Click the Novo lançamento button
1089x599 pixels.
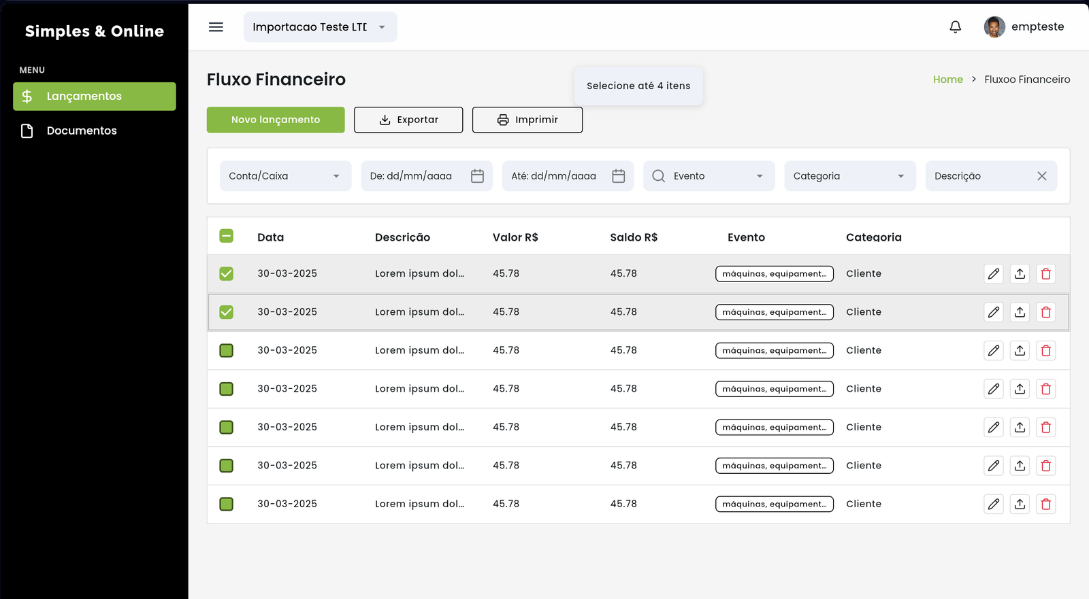click(276, 120)
